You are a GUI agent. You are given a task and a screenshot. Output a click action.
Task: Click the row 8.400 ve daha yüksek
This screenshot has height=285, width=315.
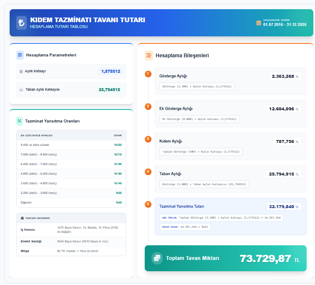(71, 145)
